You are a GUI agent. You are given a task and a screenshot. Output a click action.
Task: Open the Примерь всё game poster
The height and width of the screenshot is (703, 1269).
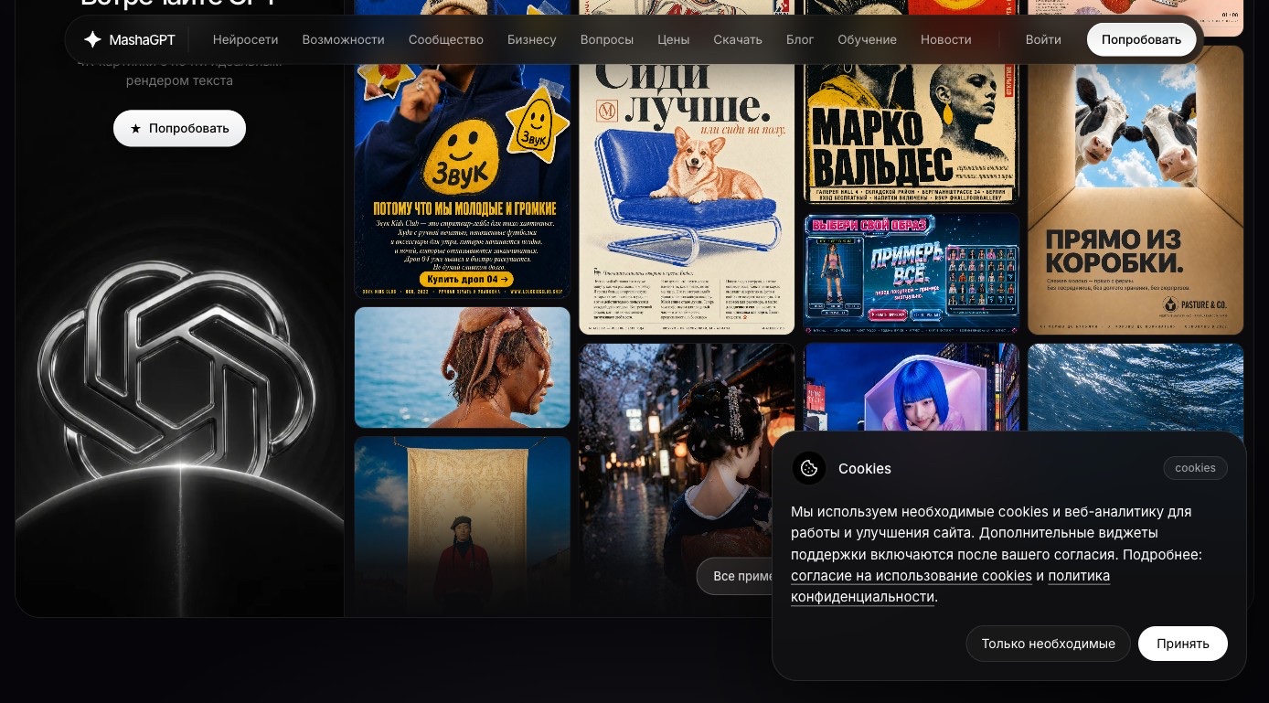pyautogui.click(x=912, y=273)
